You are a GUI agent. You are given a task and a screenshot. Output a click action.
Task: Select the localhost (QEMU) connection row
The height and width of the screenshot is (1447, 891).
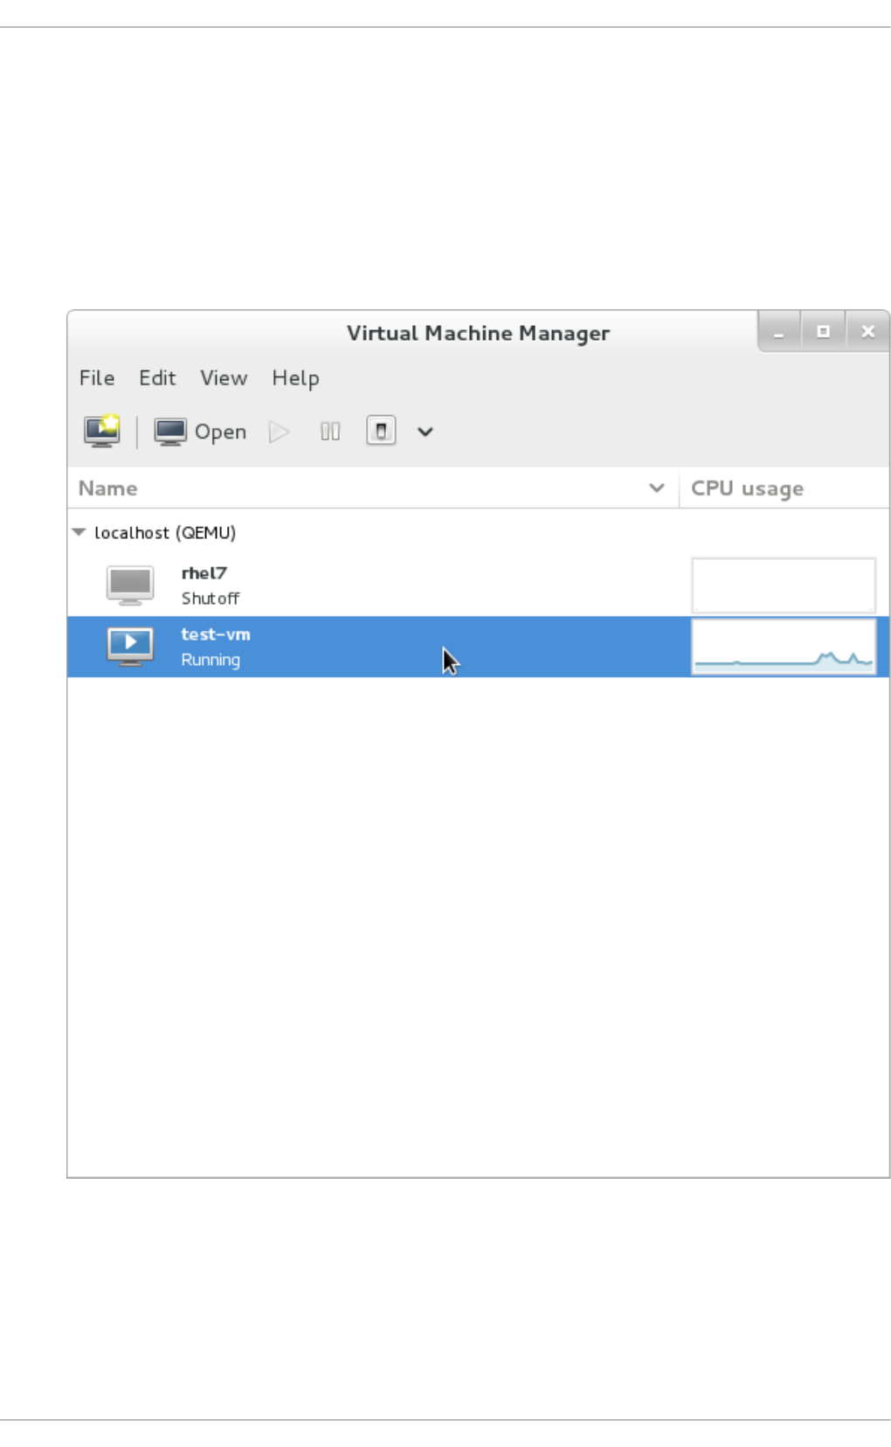(478, 533)
